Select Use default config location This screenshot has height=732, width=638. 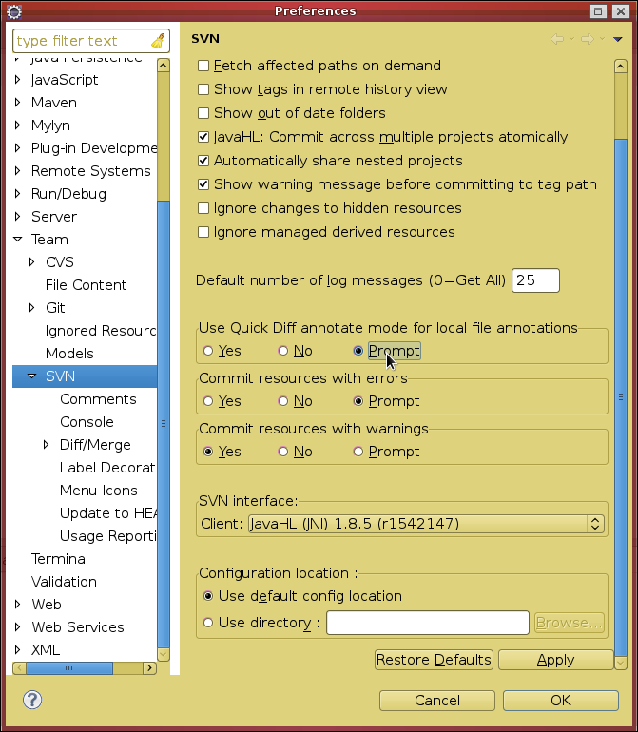pos(208,596)
